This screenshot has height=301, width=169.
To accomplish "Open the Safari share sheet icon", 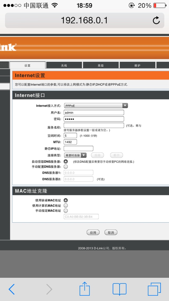I will coord(84,288).
